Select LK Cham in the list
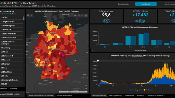The height and width of the screenshot is (98, 175). pos(11,52)
